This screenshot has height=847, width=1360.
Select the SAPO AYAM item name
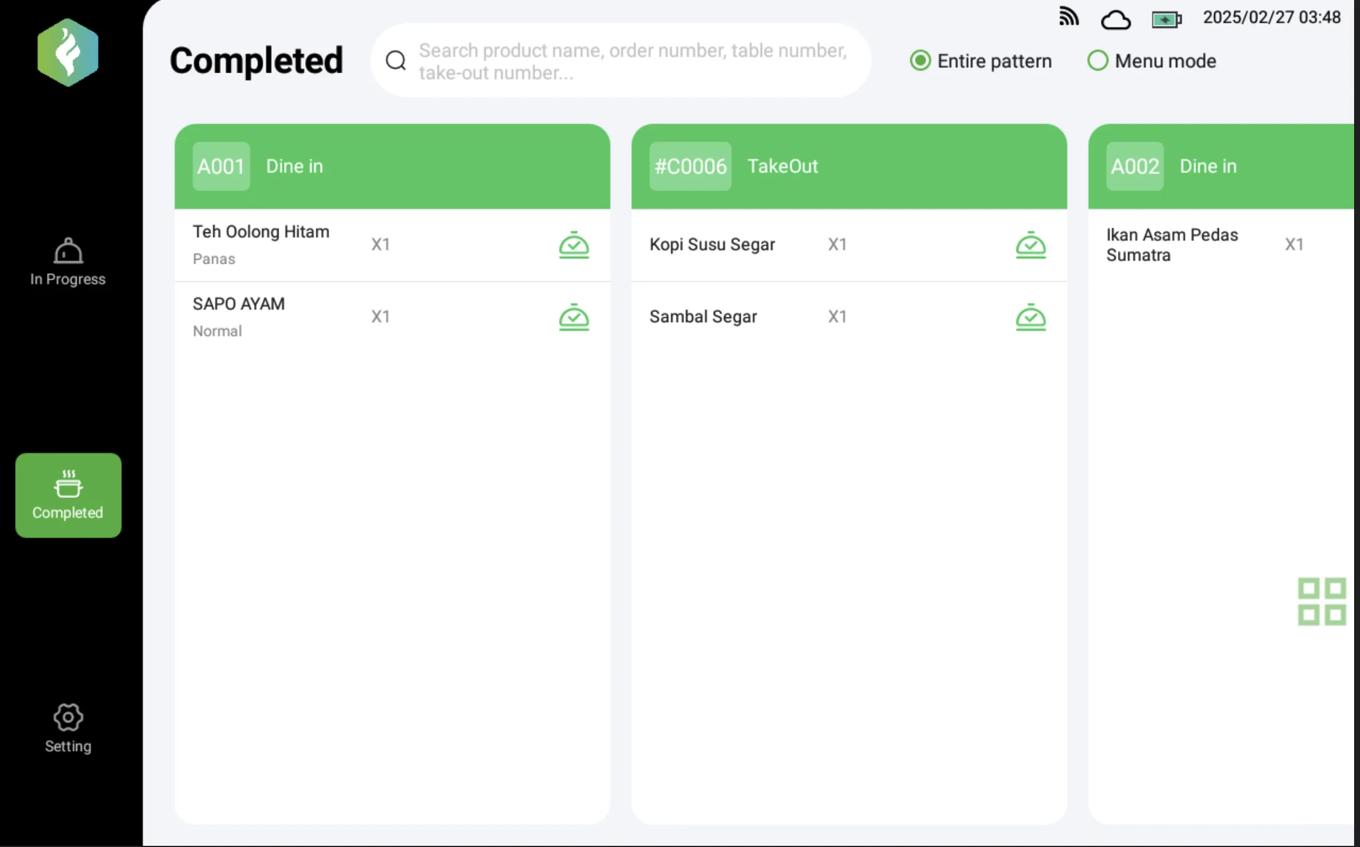(238, 304)
